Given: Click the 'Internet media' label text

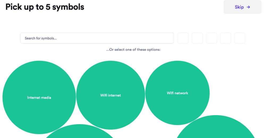Looking at the screenshot, I should pos(39,98).
